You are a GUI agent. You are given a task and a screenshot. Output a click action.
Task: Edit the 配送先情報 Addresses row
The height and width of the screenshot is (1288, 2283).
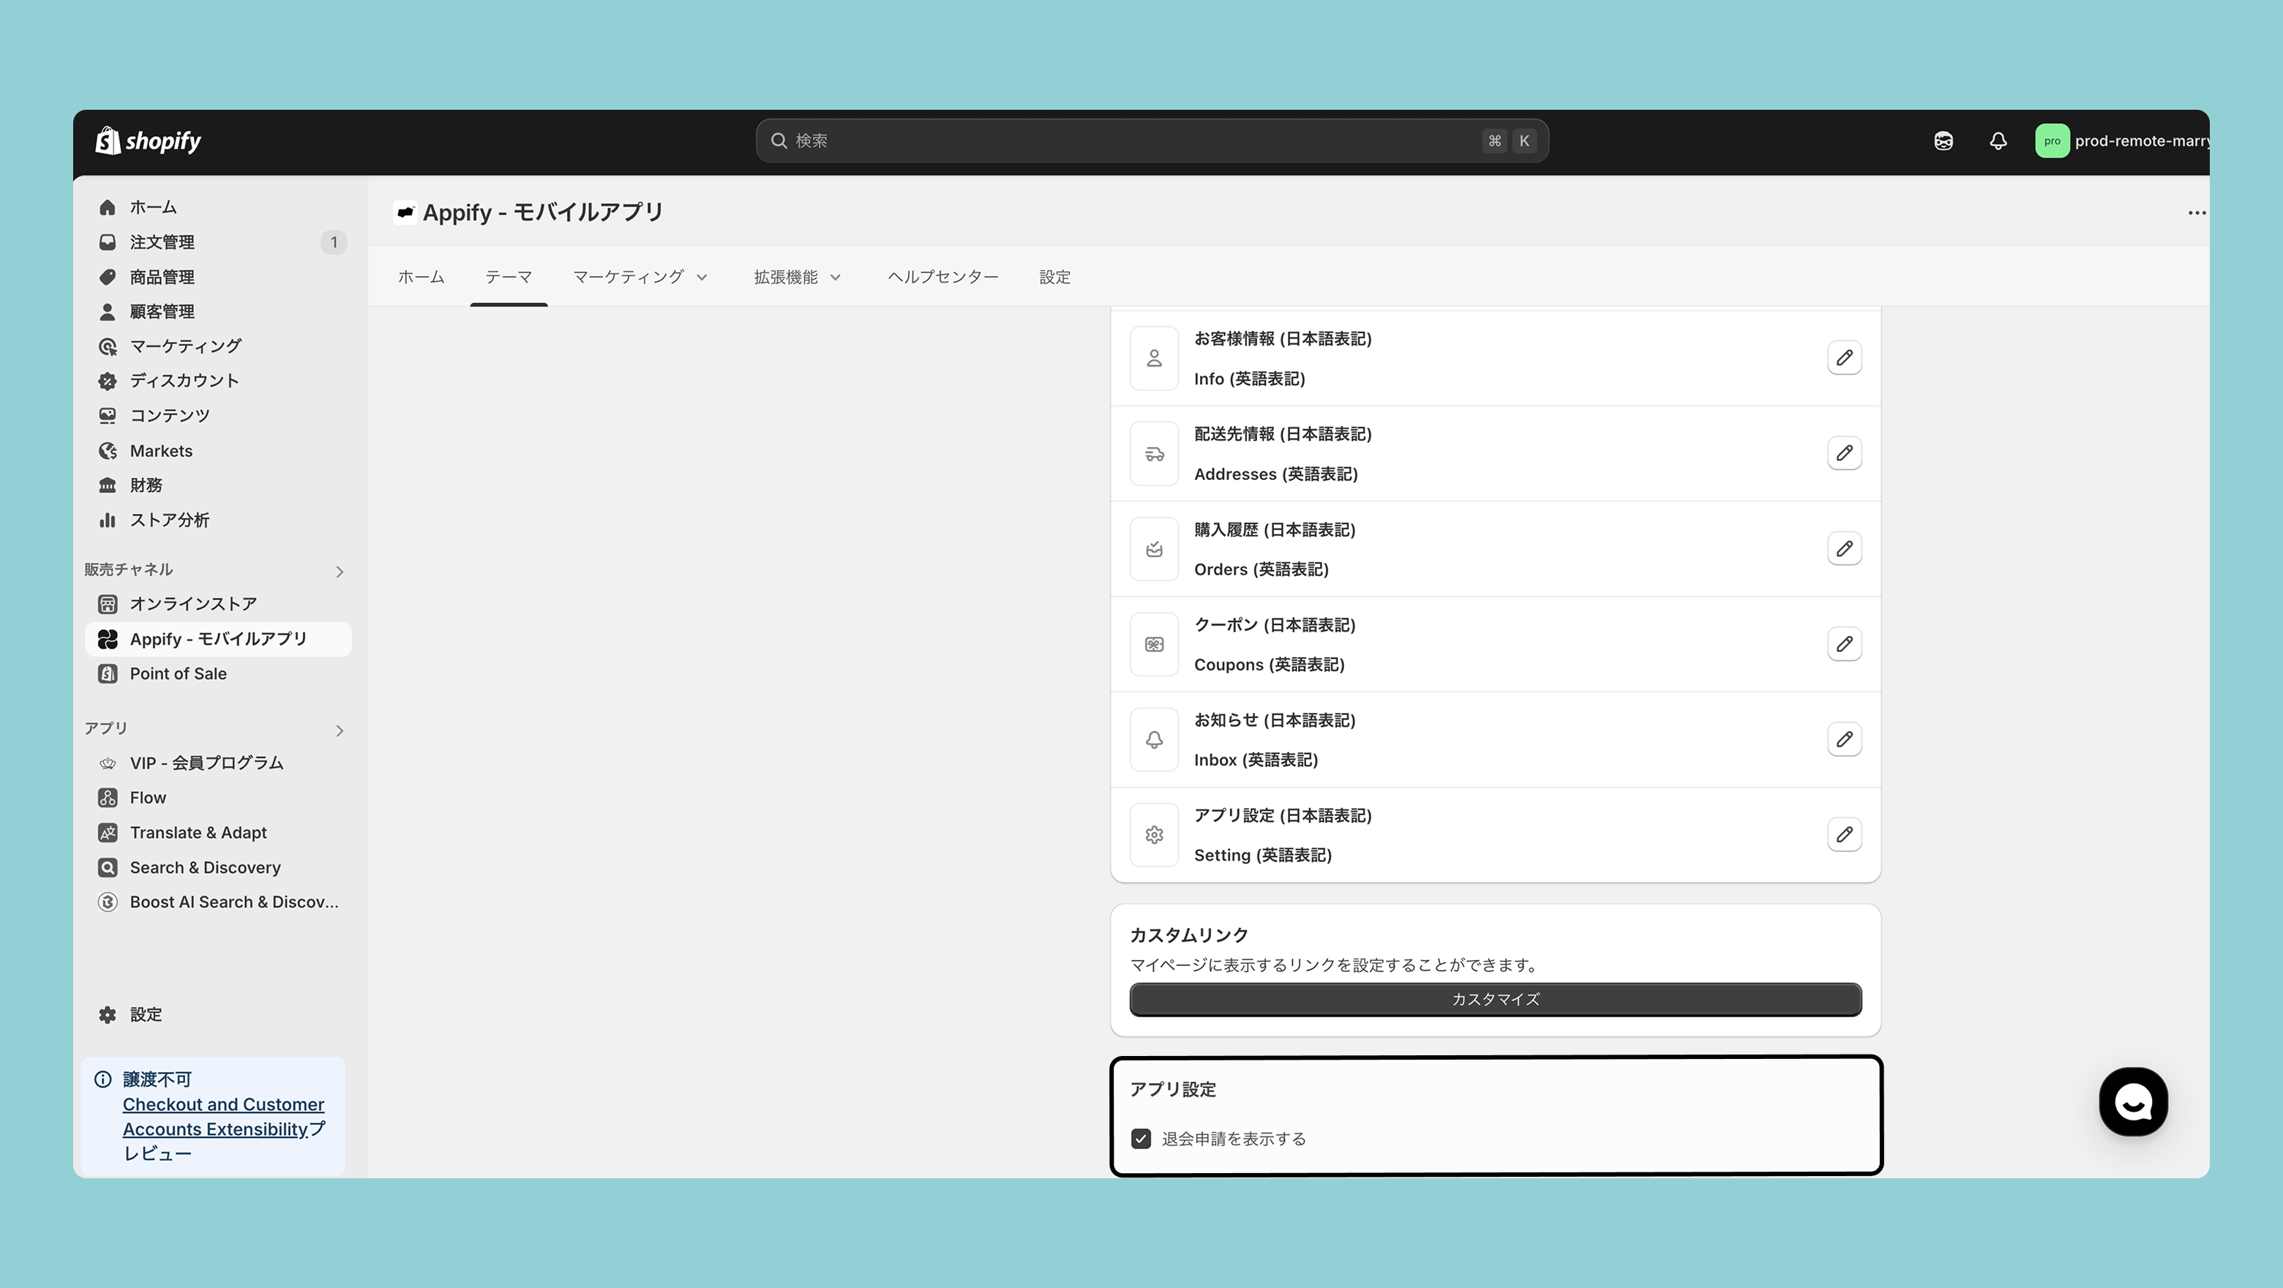[1844, 453]
